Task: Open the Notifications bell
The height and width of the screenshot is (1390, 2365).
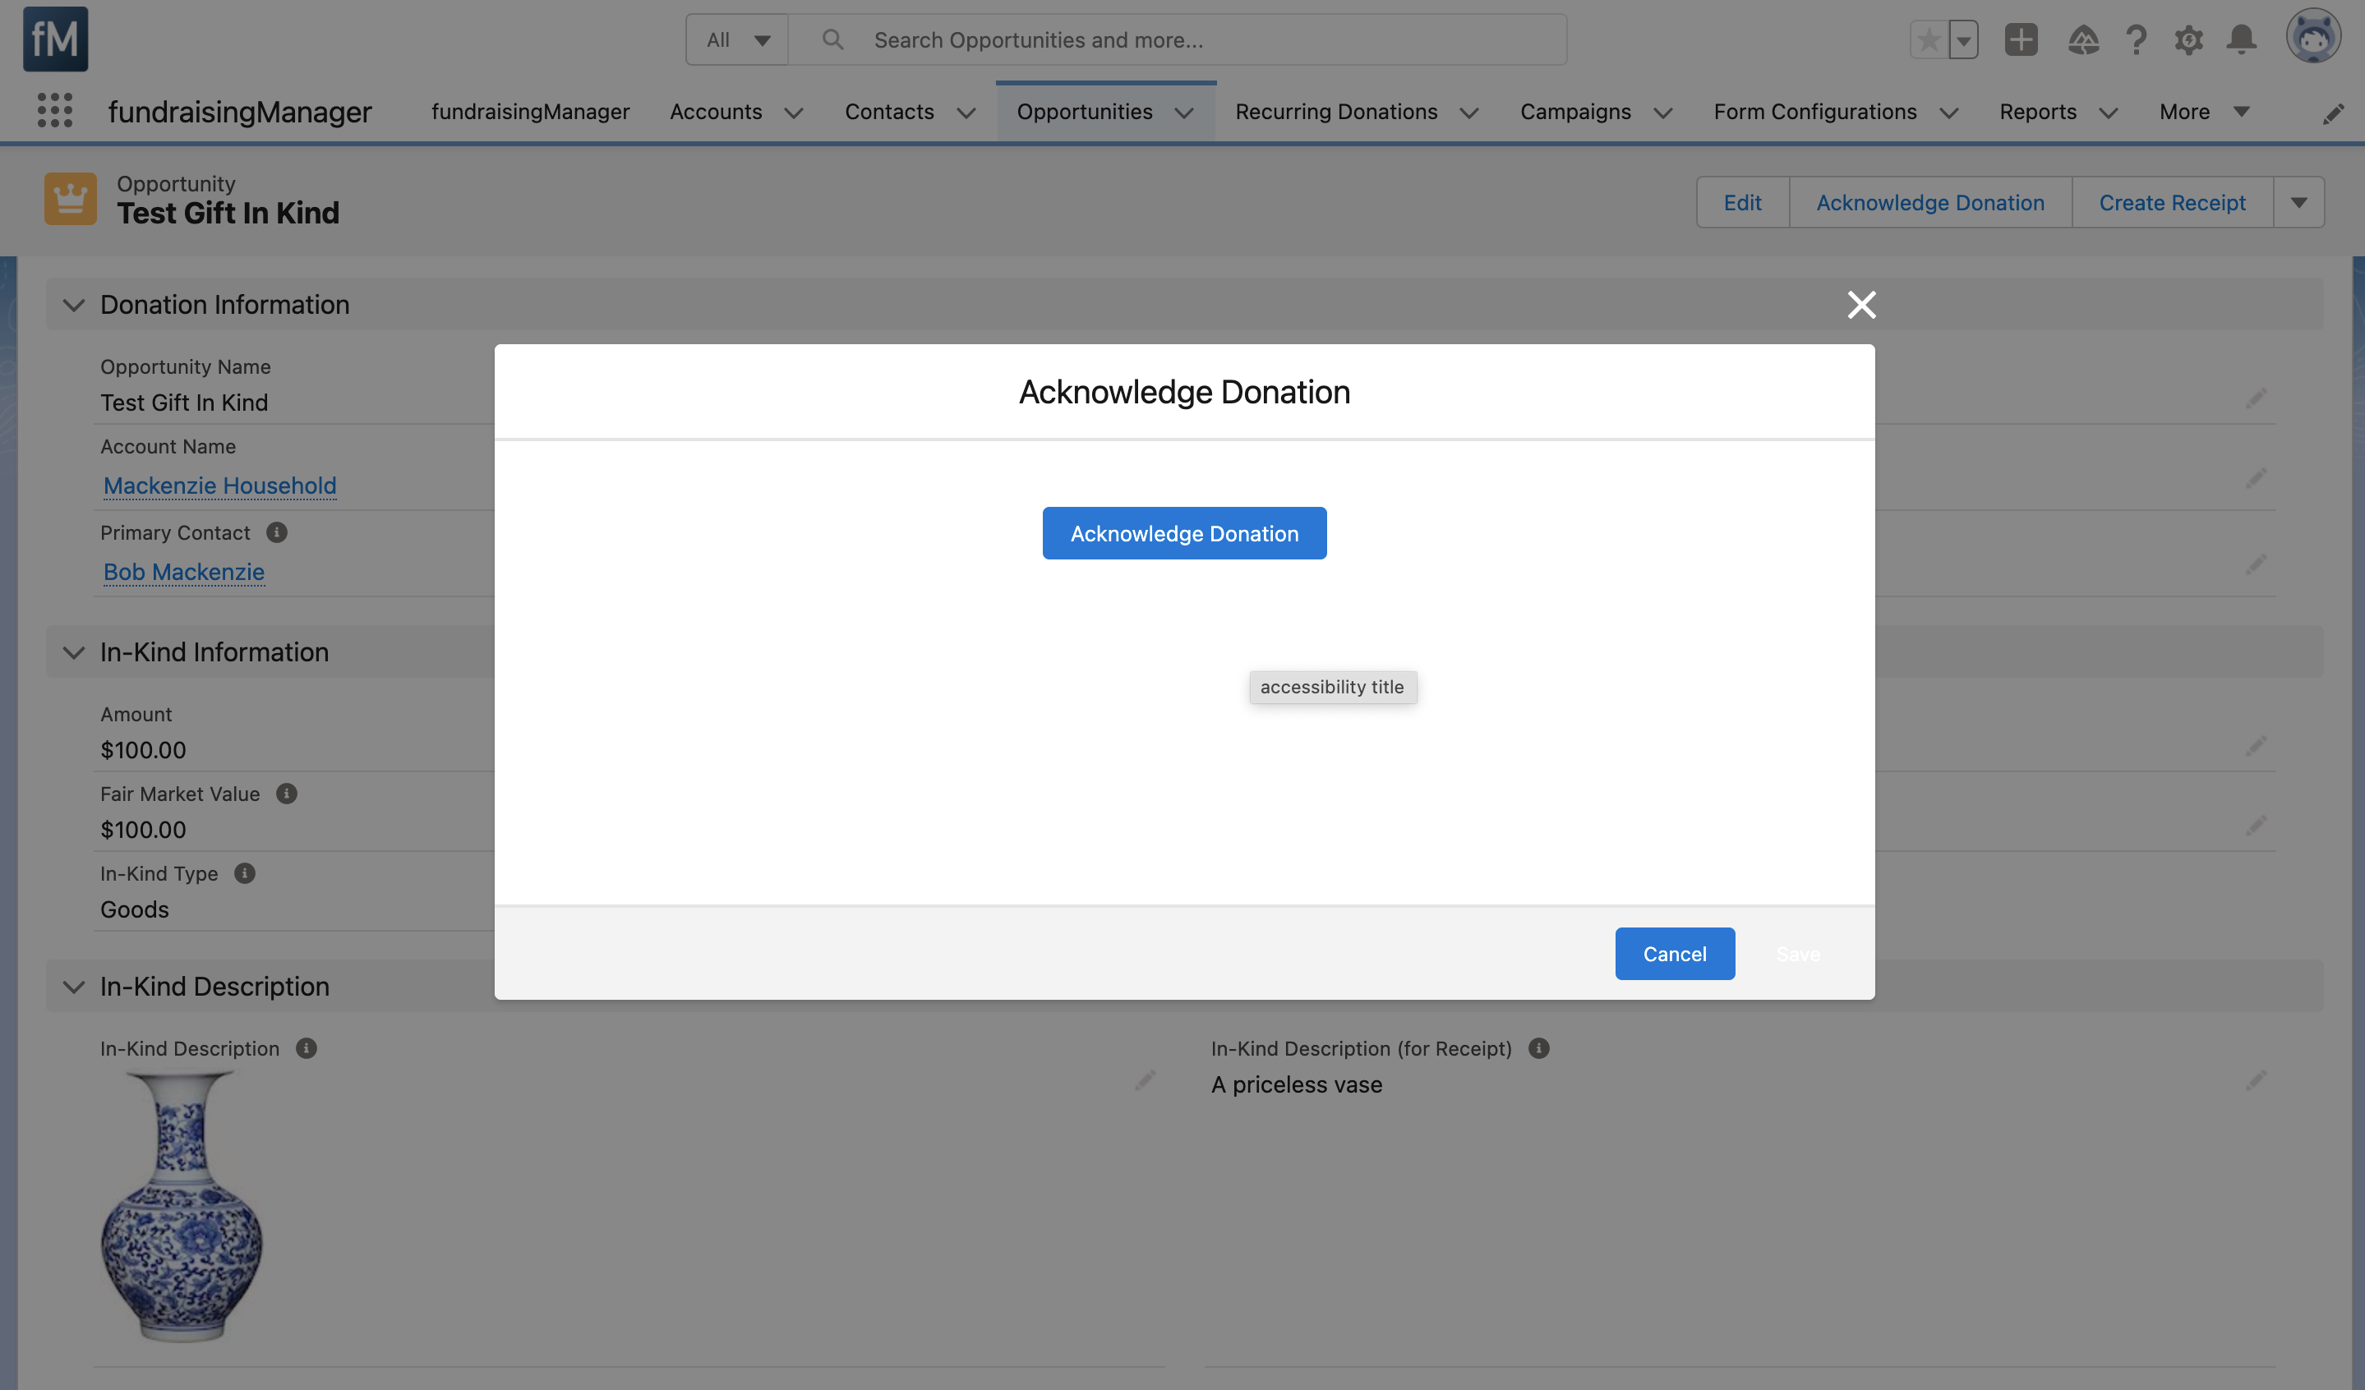Action: 2242,40
